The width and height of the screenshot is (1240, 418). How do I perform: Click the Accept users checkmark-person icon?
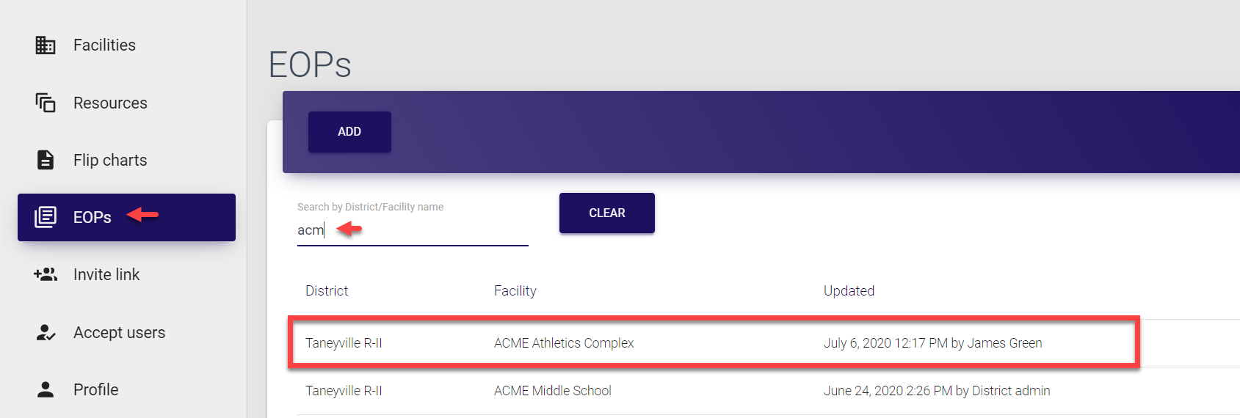click(46, 332)
